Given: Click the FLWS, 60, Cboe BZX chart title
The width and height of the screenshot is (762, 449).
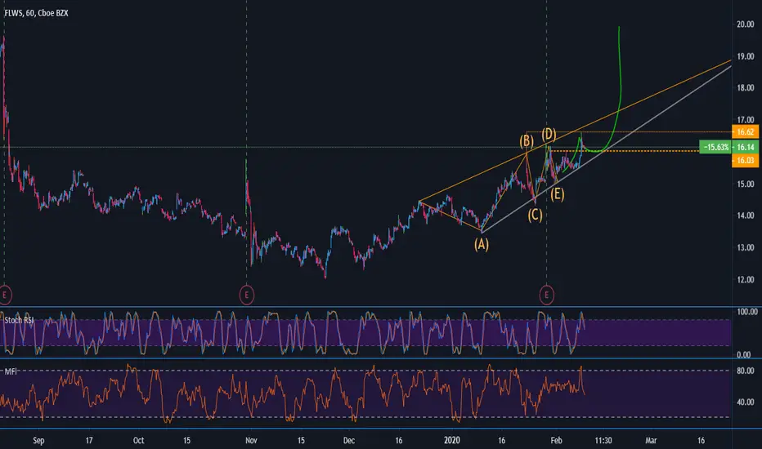Looking at the screenshot, I should coord(37,13).
